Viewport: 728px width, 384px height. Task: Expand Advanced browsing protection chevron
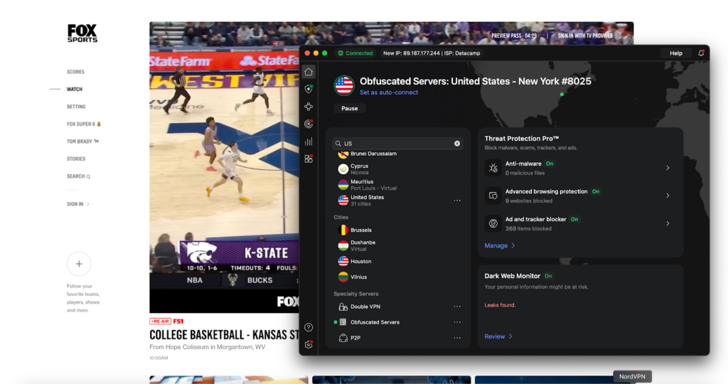point(668,196)
